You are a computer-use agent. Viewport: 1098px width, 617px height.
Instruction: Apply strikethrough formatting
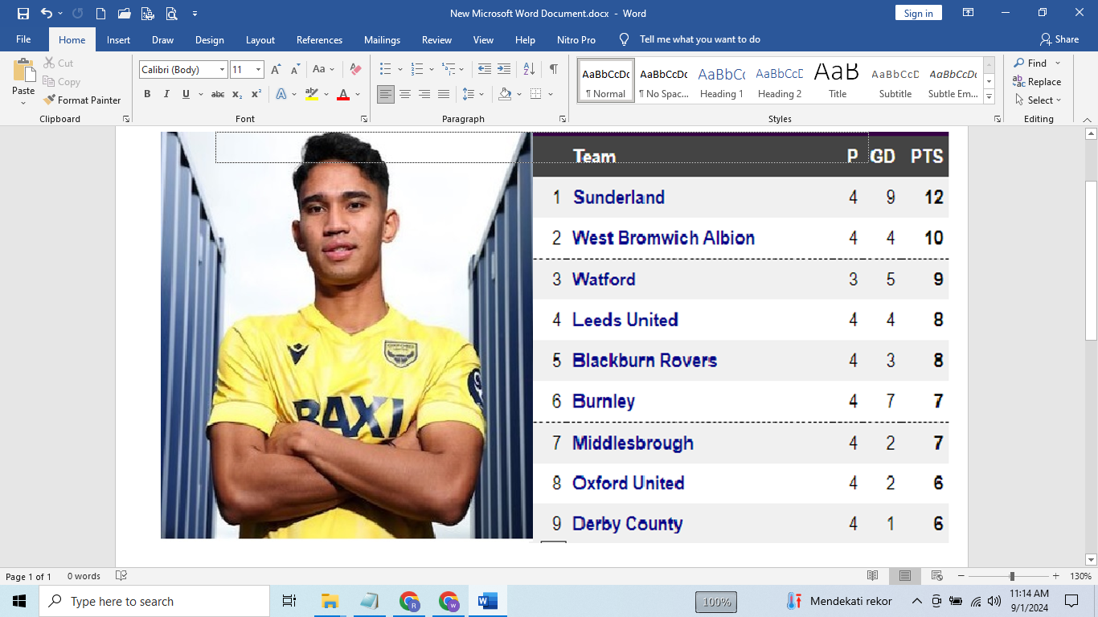pos(218,95)
